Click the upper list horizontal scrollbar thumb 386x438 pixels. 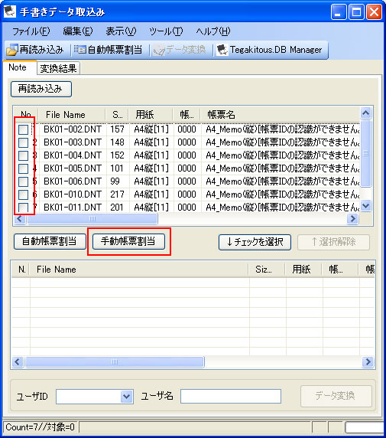tap(92, 218)
